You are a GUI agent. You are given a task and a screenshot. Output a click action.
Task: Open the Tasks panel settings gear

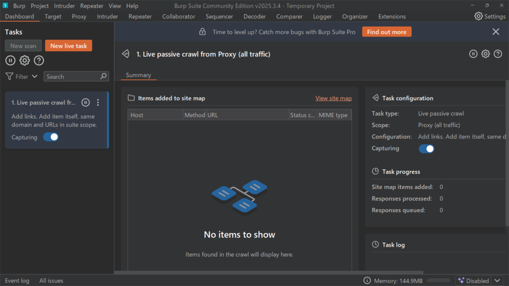coord(25,61)
